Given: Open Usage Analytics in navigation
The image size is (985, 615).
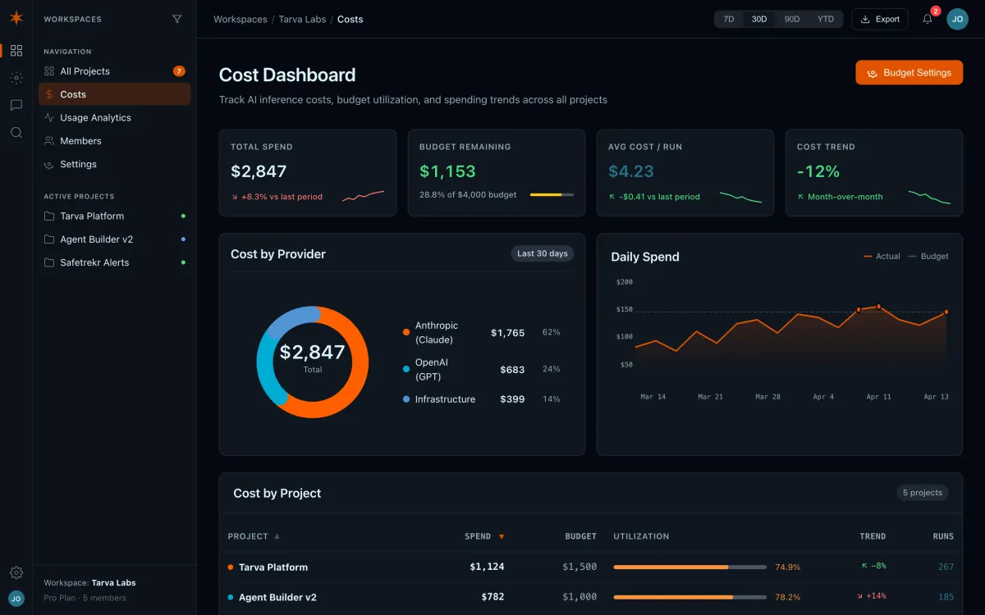Looking at the screenshot, I should click(114, 117).
